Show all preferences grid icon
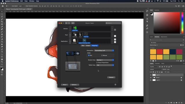Viewport: 185px width, 104px height. (x=73, y=23)
